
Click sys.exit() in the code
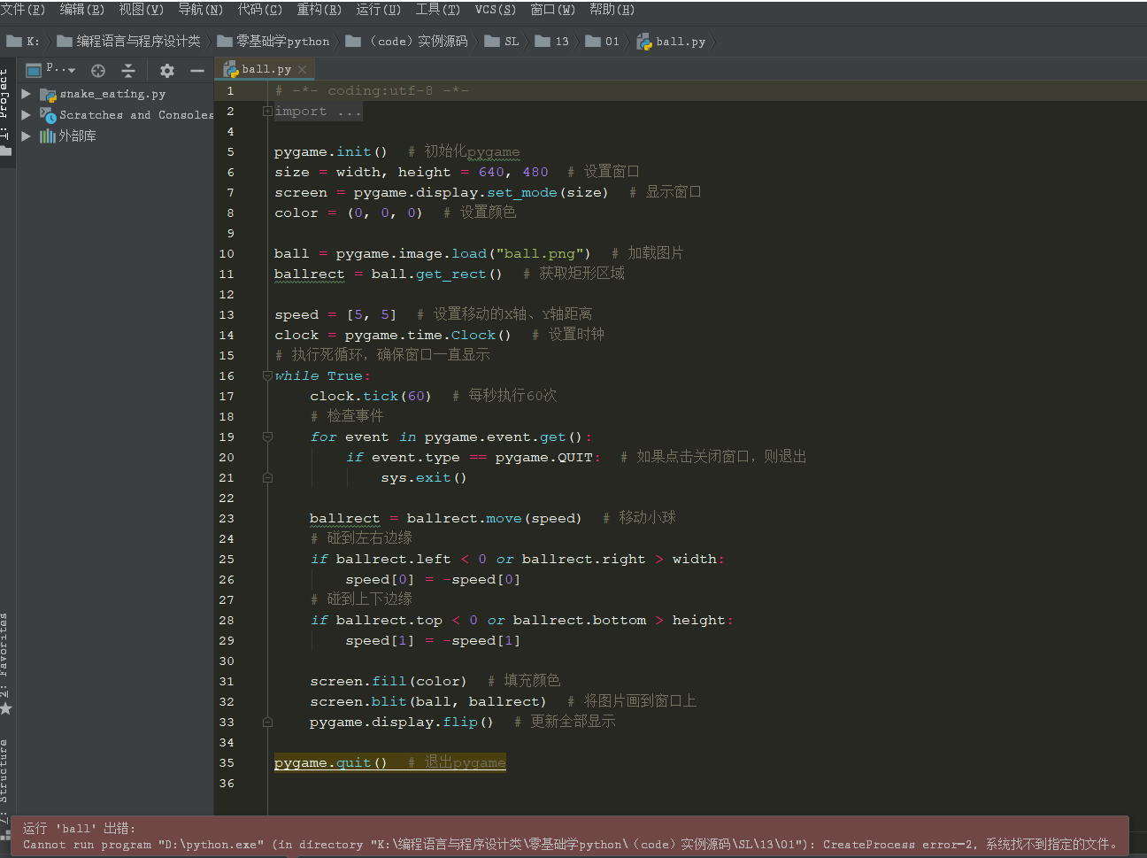click(x=424, y=477)
